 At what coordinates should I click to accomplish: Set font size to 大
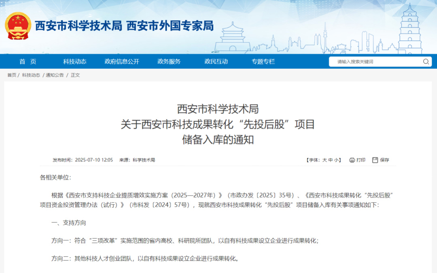(325, 160)
